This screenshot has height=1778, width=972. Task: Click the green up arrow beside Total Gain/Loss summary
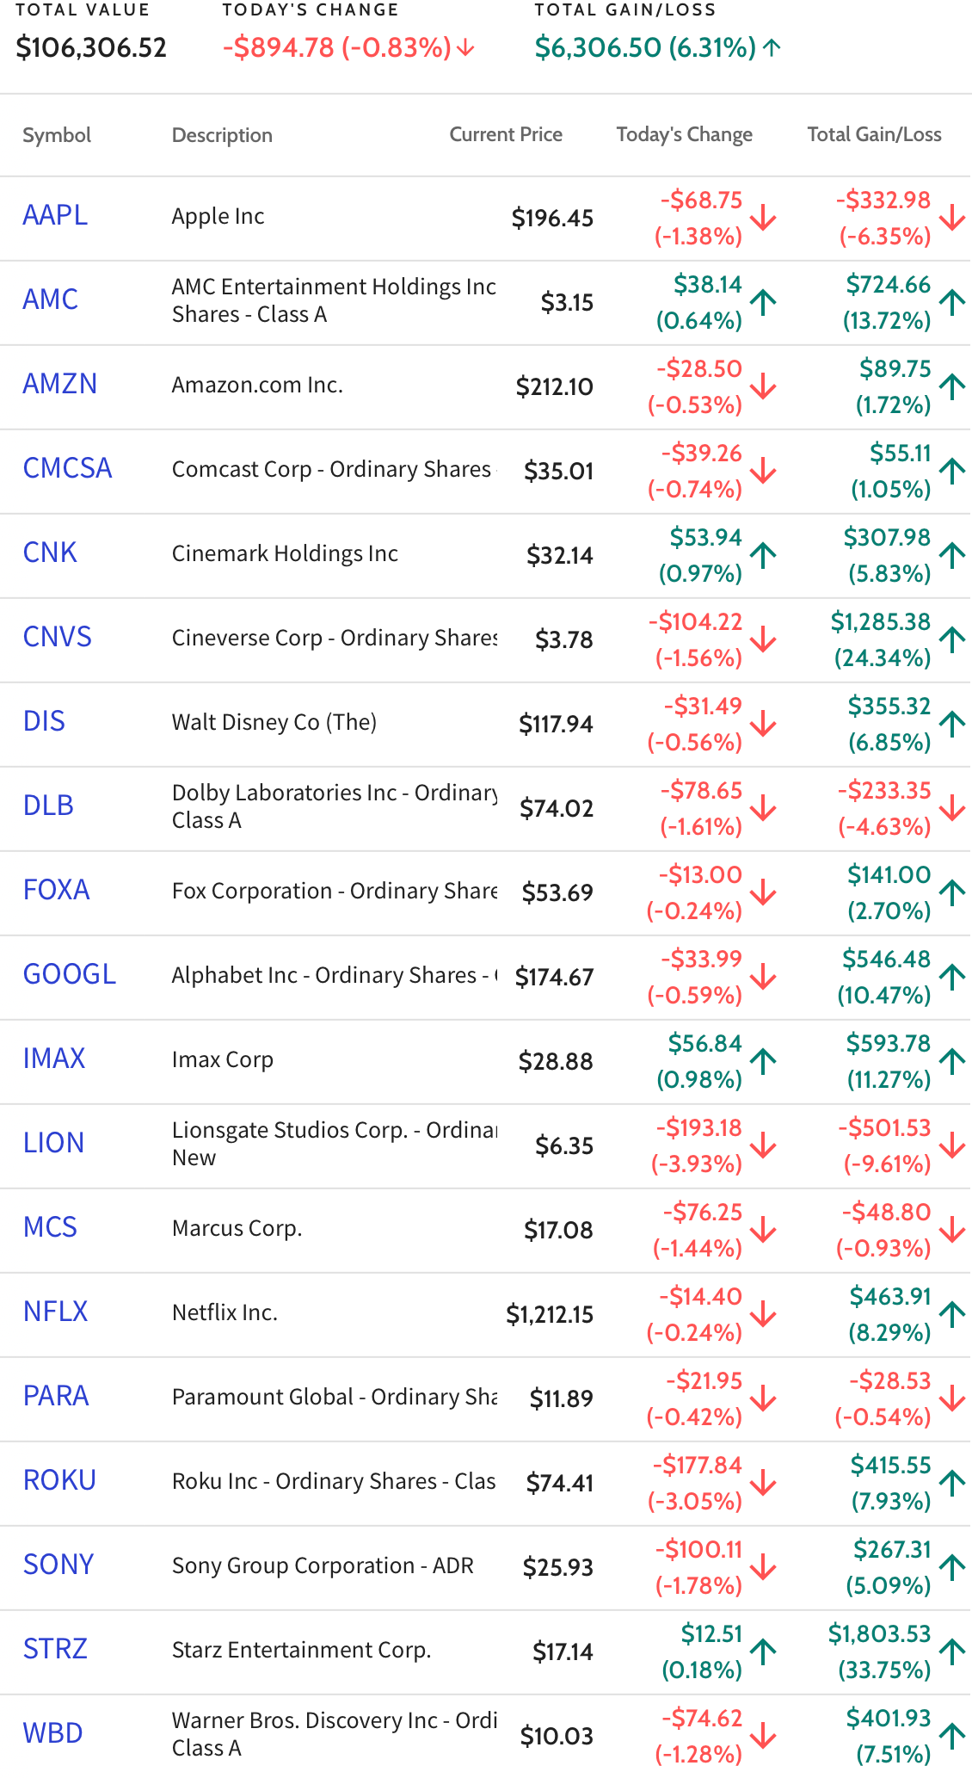click(772, 47)
